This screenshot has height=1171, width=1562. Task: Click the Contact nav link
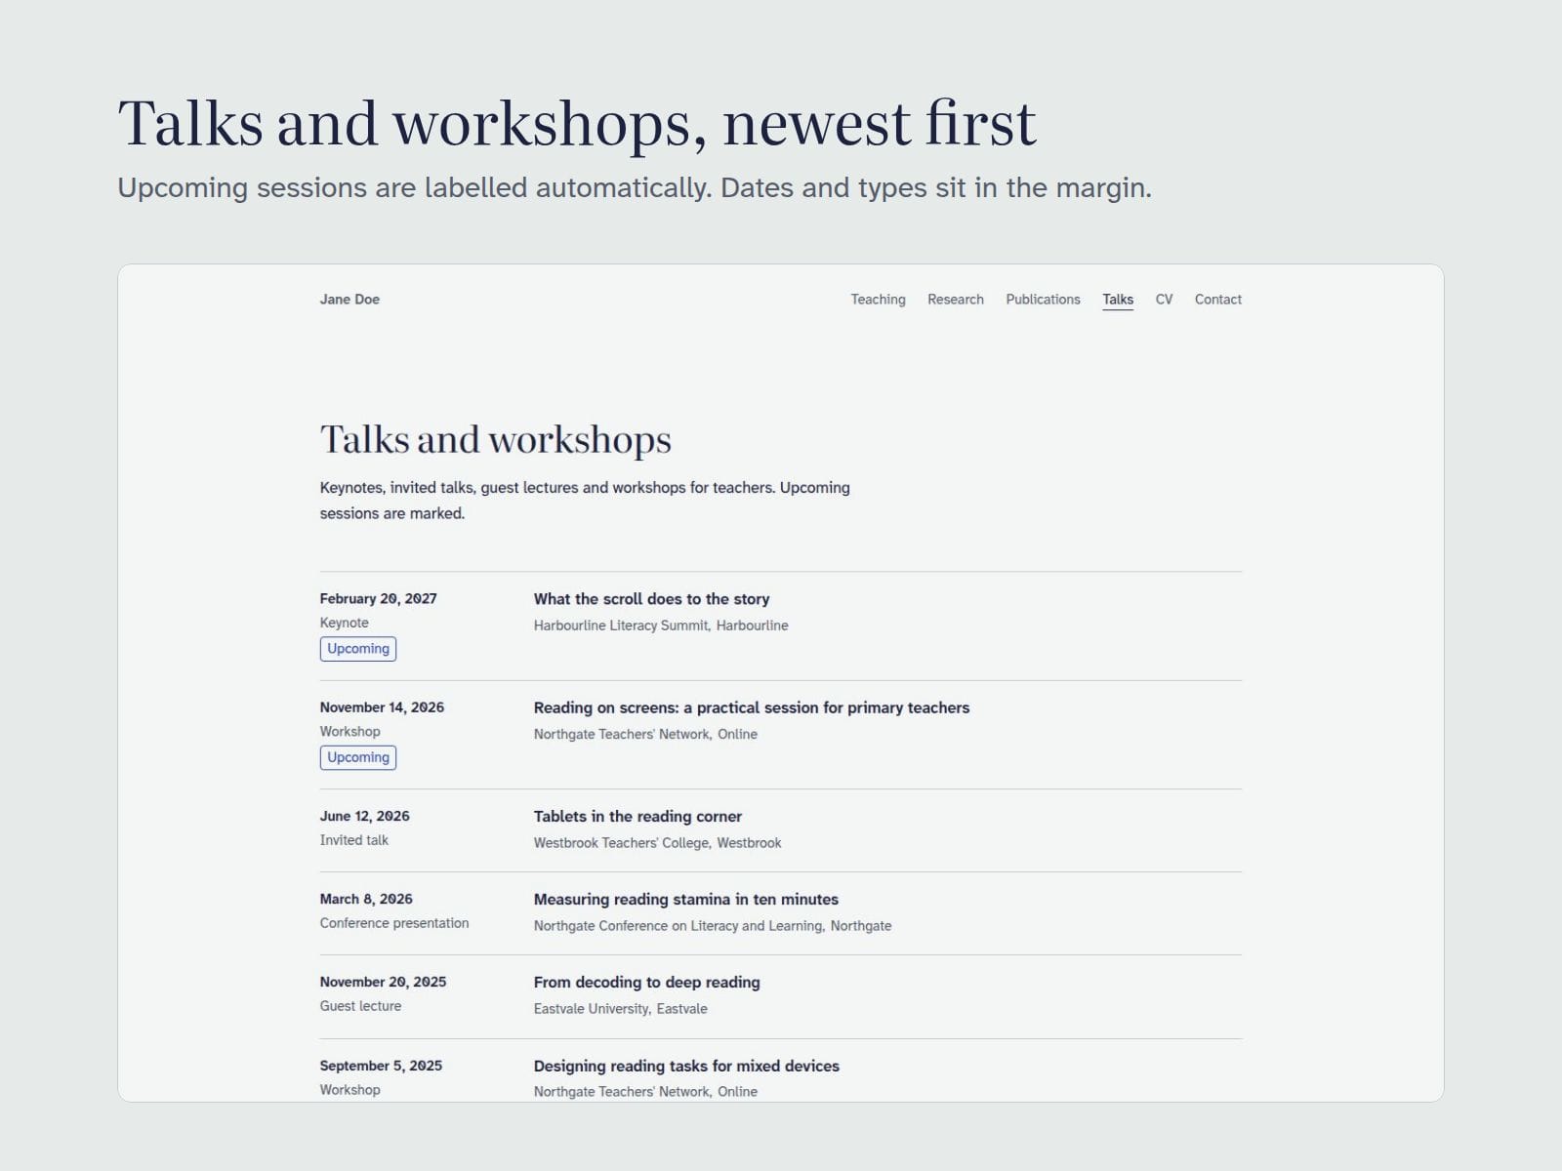[1217, 300]
